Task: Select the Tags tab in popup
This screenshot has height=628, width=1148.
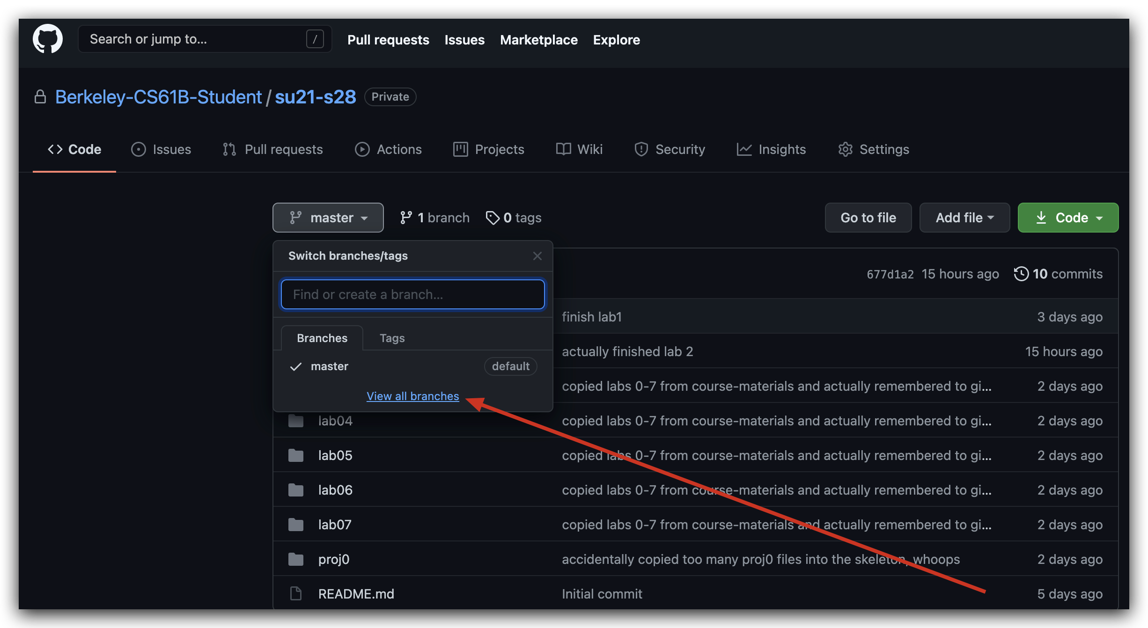Action: [392, 338]
